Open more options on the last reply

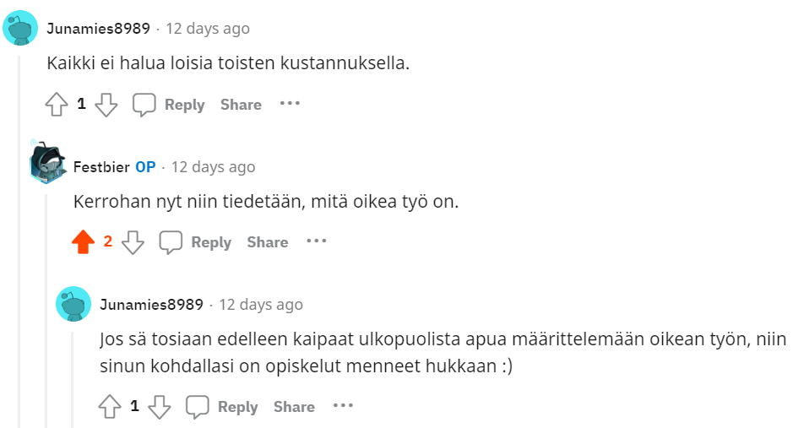[343, 406]
